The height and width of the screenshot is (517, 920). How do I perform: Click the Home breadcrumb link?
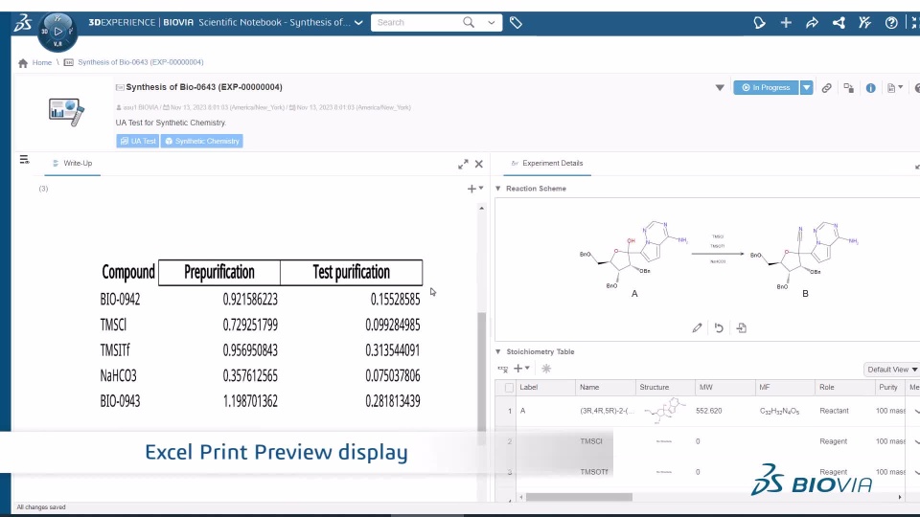click(x=41, y=63)
